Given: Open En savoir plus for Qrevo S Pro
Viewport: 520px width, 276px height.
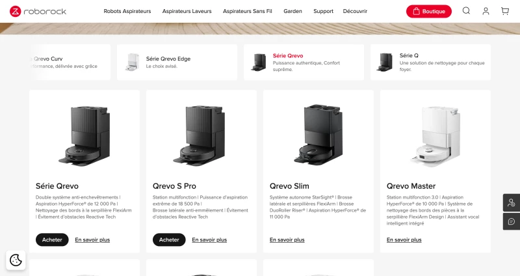Looking at the screenshot, I should (x=209, y=240).
